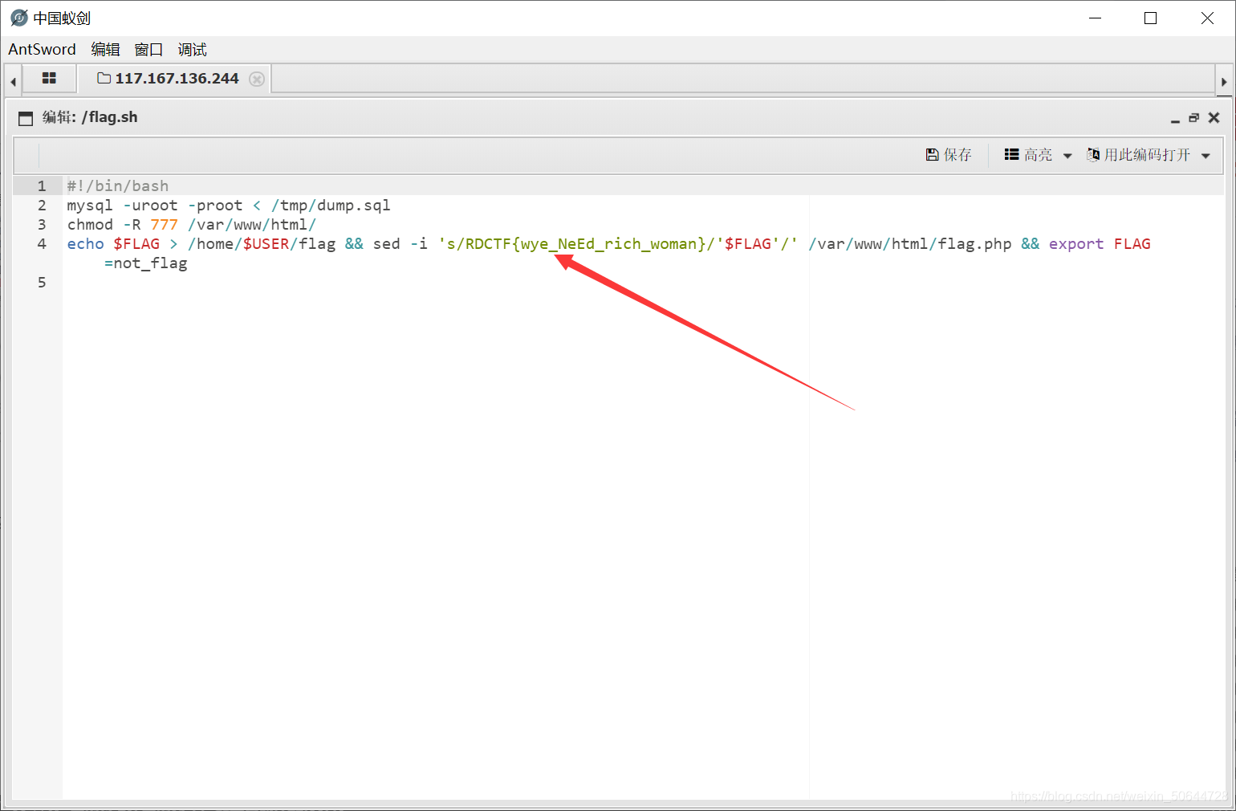Image resolution: width=1236 pixels, height=811 pixels.
Task: Click the =not_flag continuation text
Action: tap(145, 263)
